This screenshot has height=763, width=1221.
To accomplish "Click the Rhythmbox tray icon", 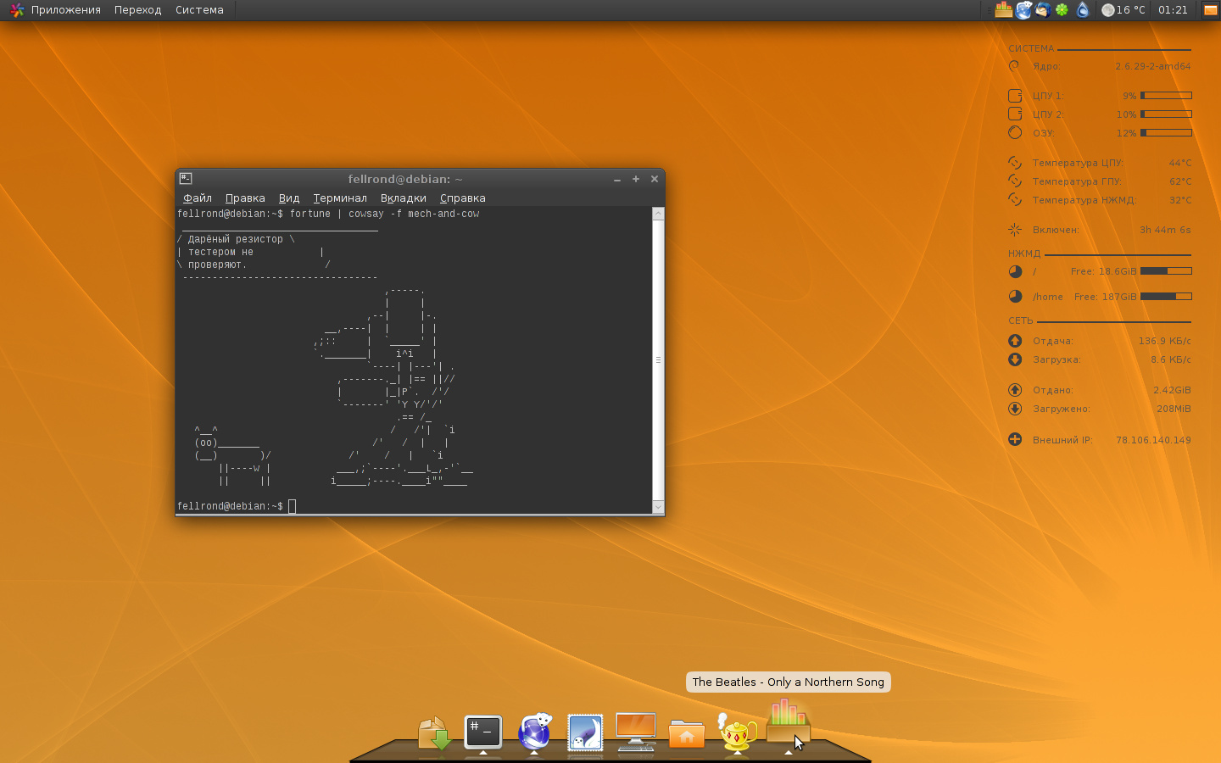I will point(1004,10).
